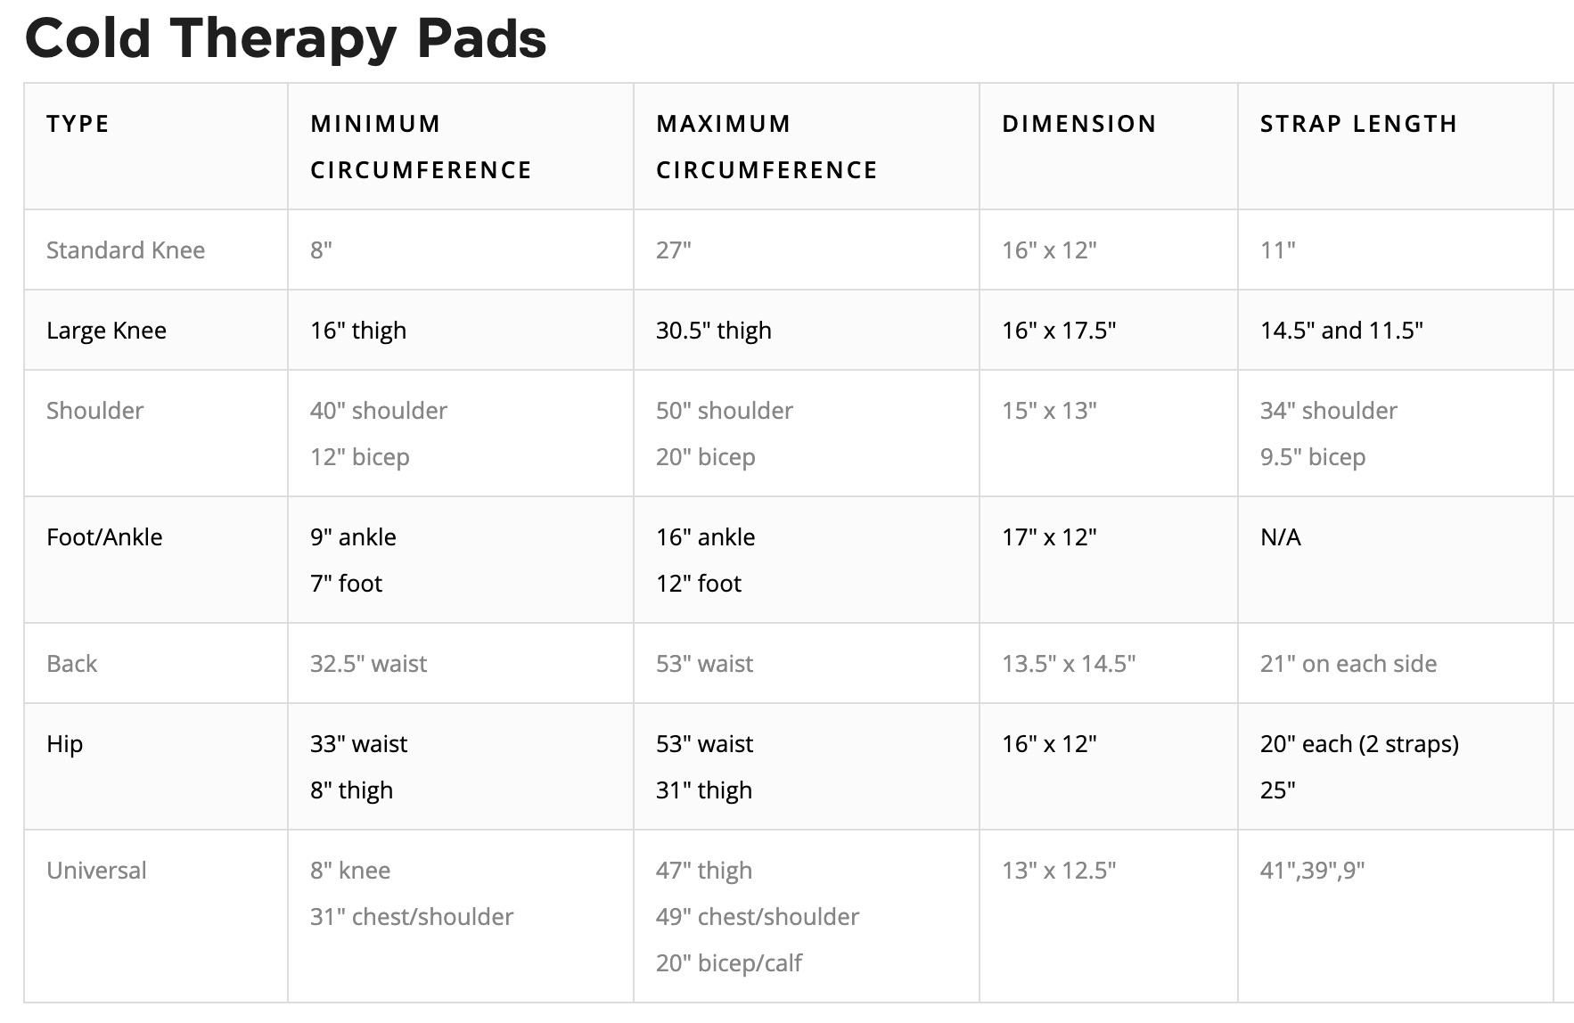Click the 16" x 17.5" dimension cell
This screenshot has height=1023, width=1574.
pos(1059,331)
